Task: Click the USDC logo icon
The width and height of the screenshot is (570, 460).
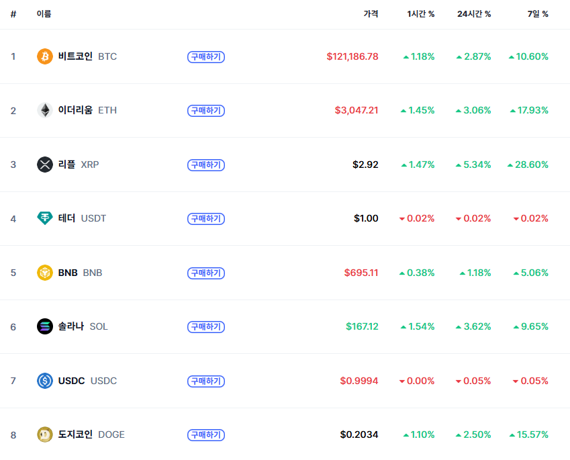Action: pyautogui.click(x=44, y=381)
